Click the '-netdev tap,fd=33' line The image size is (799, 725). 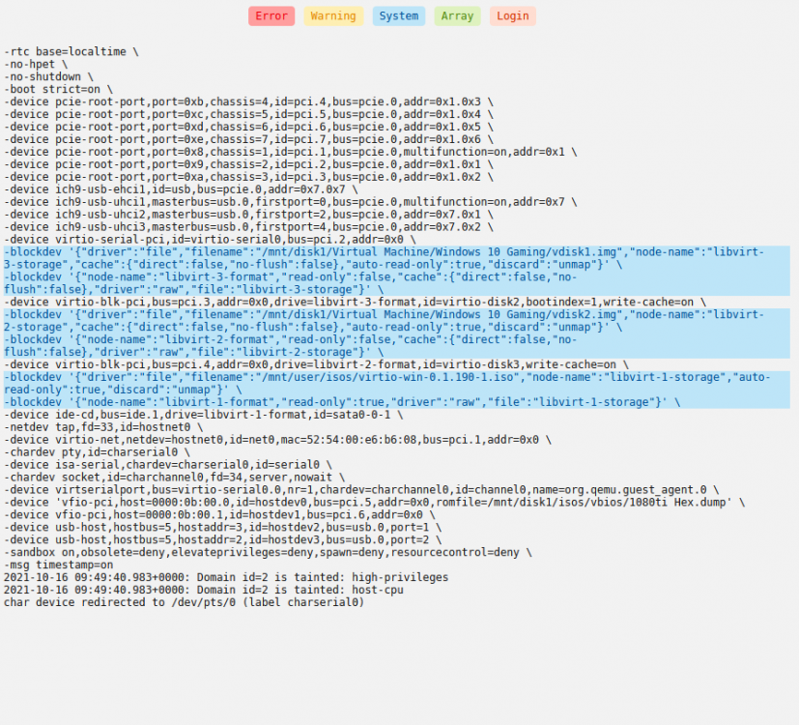pyautogui.click(x=103, y=427)
